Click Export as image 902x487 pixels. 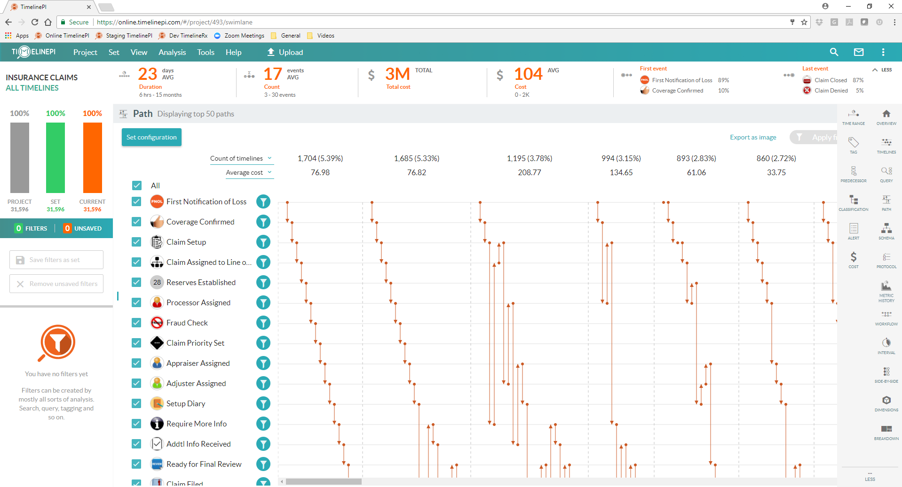coord(752,137)
